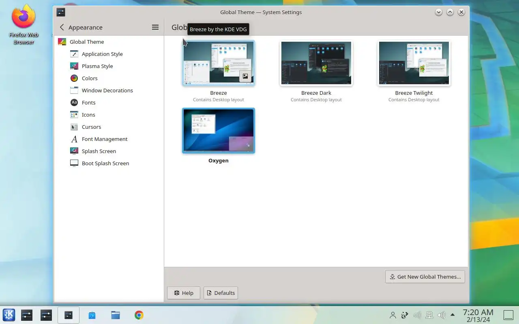Viewport: 519px width, 324px height.
Task: Launch Google Chrome from the taskbar
Action: coord(139,315)
